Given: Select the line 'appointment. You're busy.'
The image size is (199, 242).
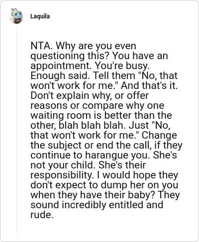Looking at the screenshot, I should coord(90,66).
